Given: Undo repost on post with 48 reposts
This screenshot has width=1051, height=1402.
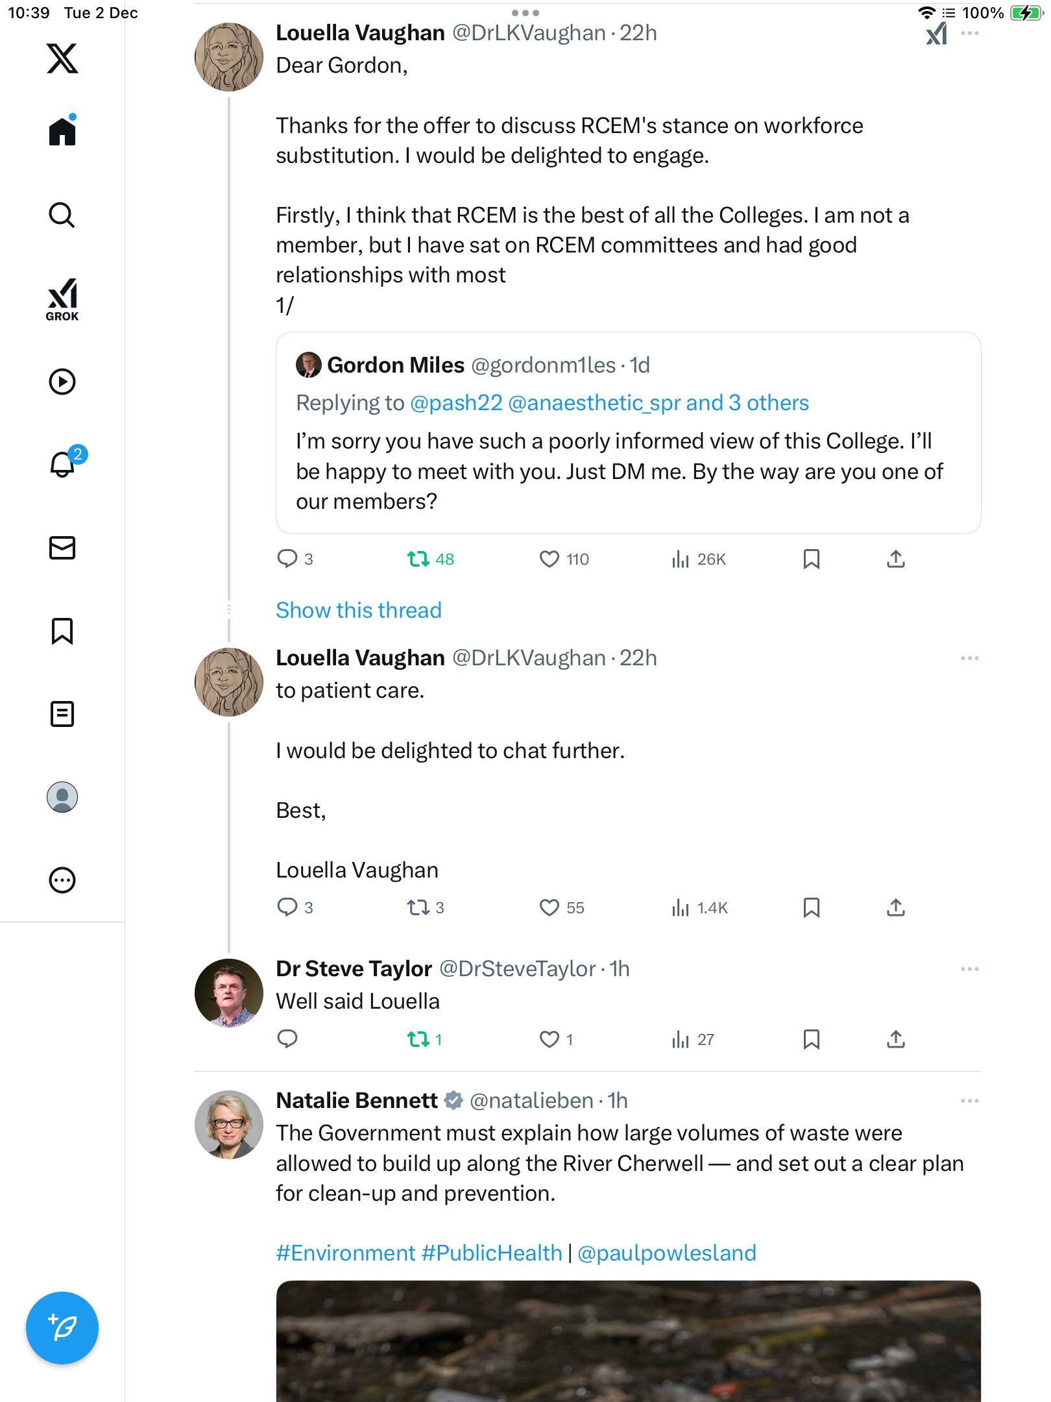Looking at the screenshot, I should pos(418,559).
